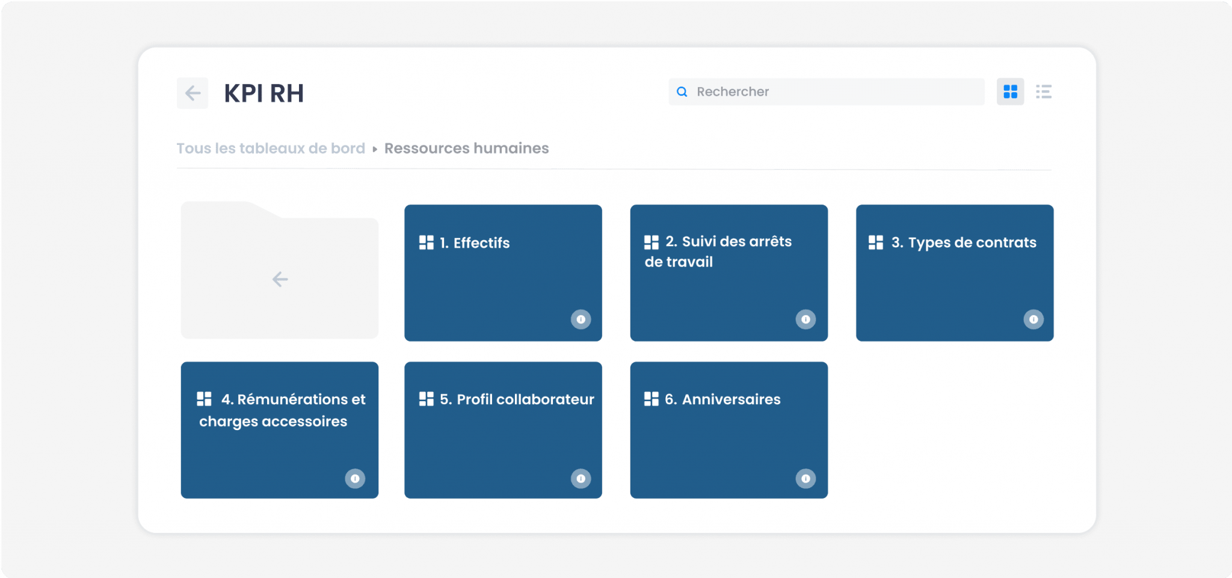Show info for 1. Effectifs
The width and height of the screenshot is (1232, 578).
click(x=581, y=319)
